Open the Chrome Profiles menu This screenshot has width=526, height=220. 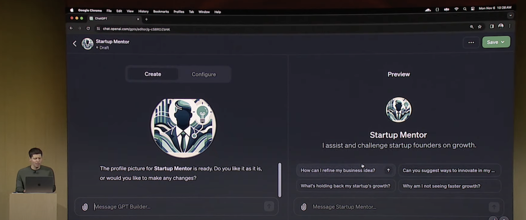179,12
